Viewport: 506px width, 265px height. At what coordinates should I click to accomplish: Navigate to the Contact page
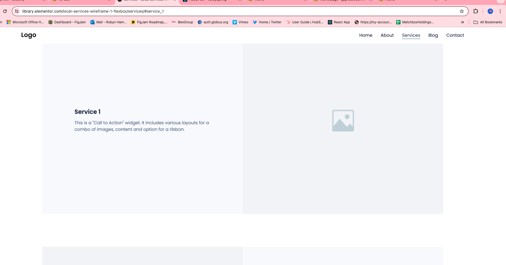point(455,35)
